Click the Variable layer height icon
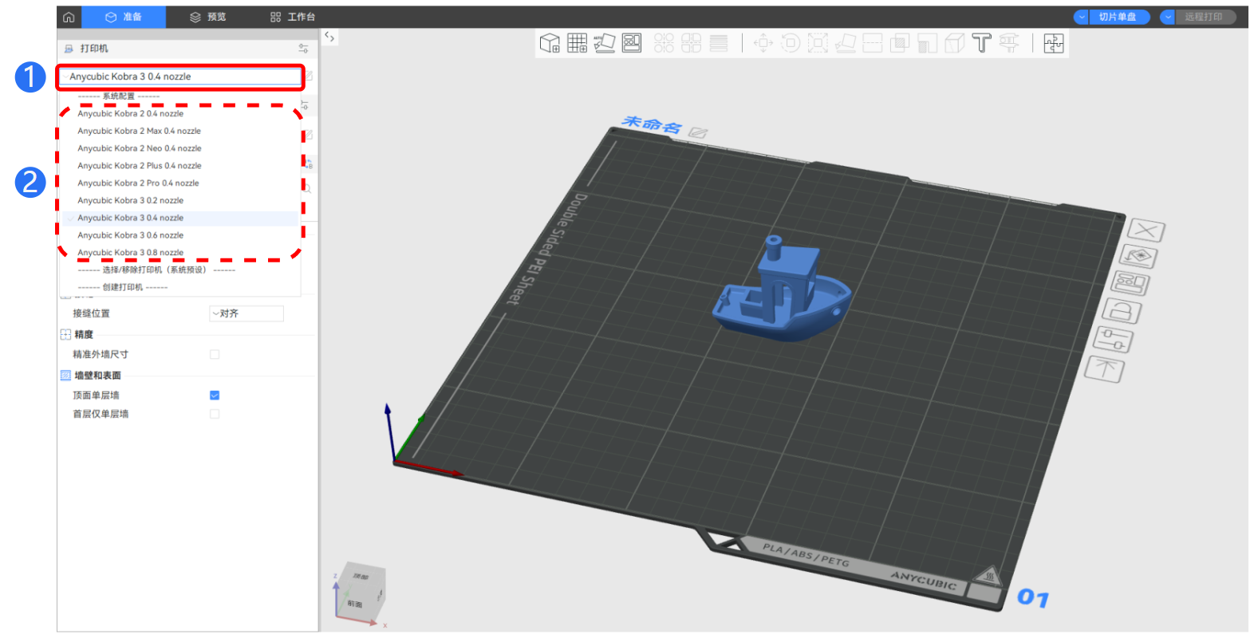The height and width of the screenshot is (642, 1258). [x=719, y=43]
